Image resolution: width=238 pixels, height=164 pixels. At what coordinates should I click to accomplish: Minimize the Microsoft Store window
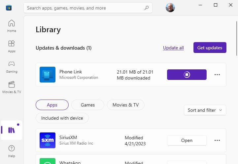click(x=200, y=5)
